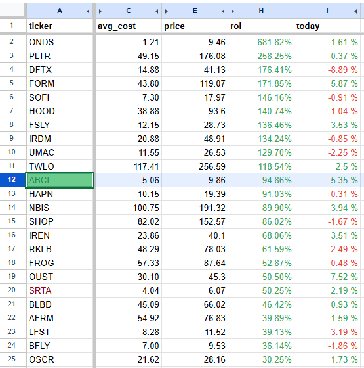Select the AFRM ticker cell
The height and width of the screenshot is (368, 364).
pyautogui.click(x=60, y=318)
